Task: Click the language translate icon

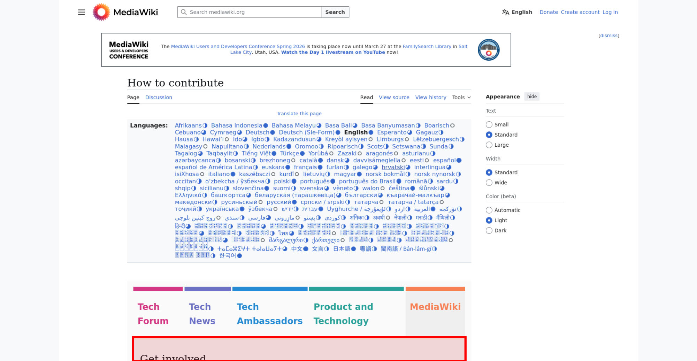Action: (505, 12)
